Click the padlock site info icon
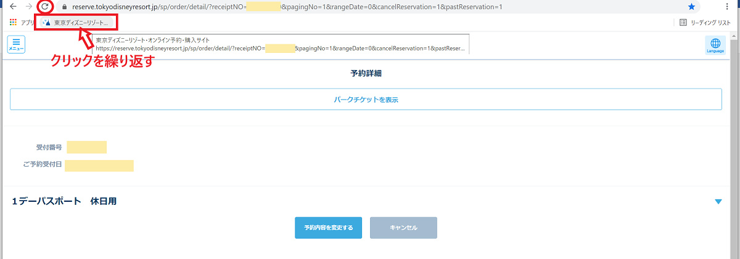Viewport: 740px width, 259px height. pos(63,7)
